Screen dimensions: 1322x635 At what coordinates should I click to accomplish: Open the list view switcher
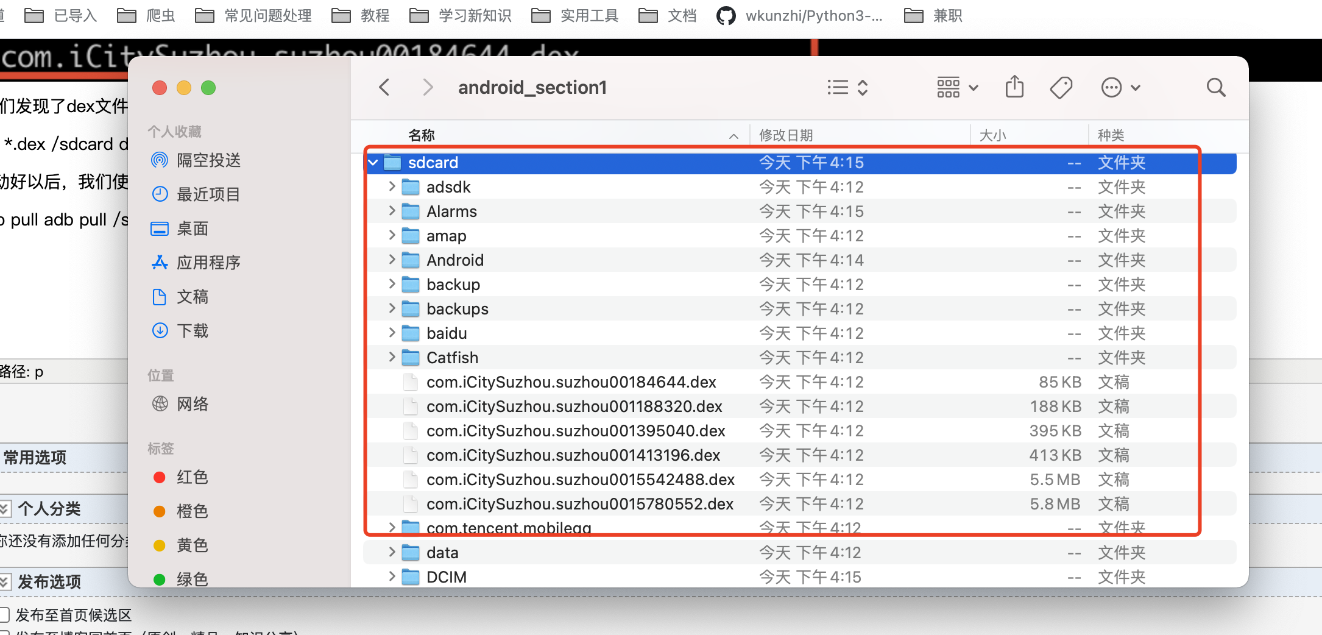[847, 88]
